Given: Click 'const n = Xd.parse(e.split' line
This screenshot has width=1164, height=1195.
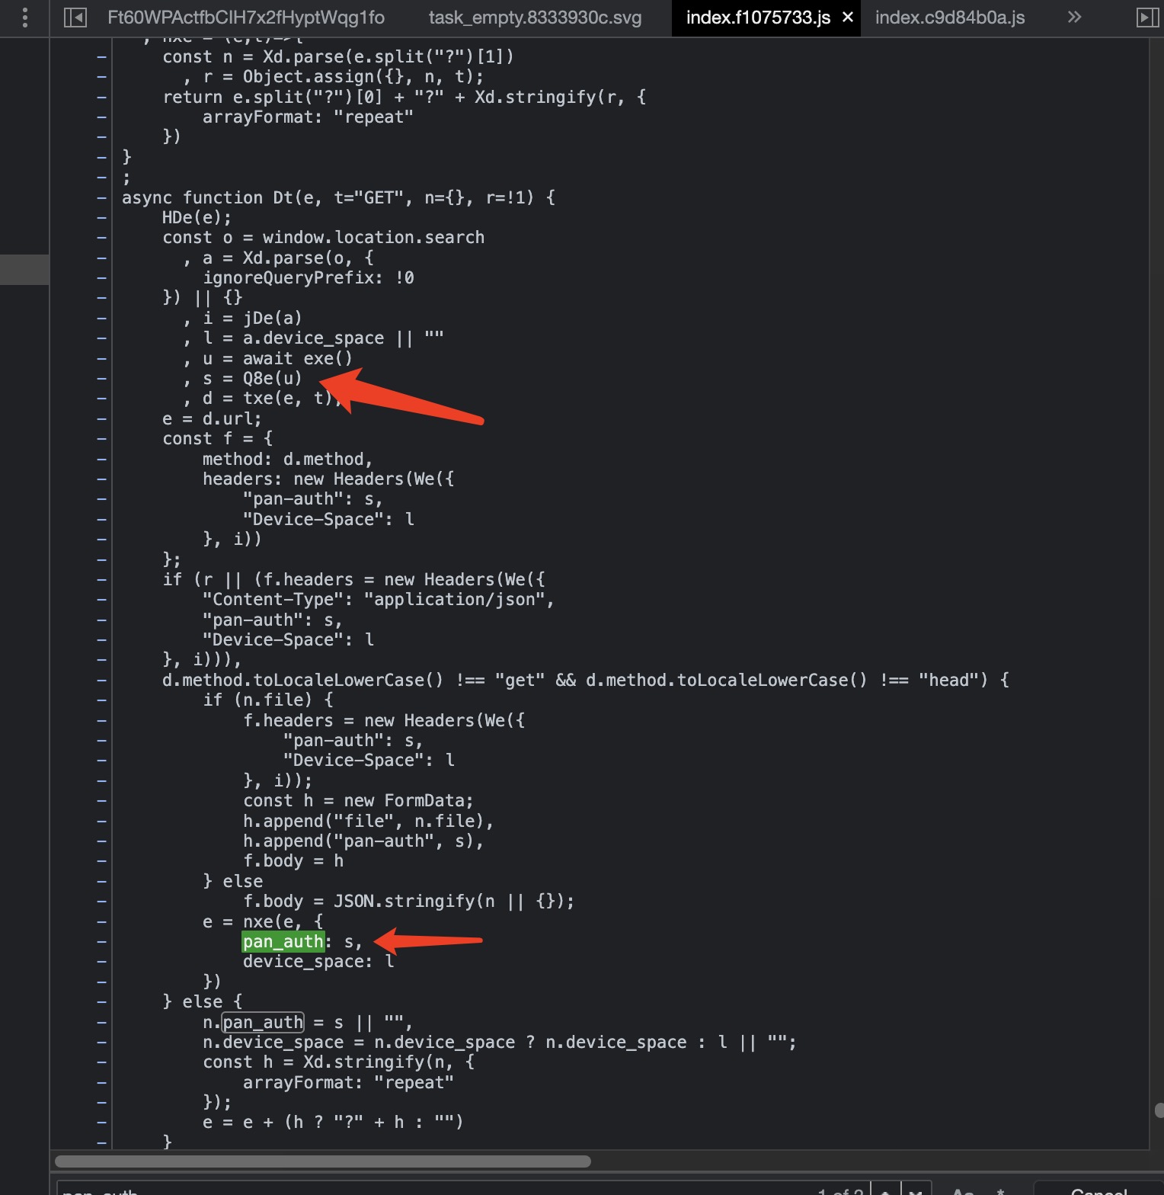Looking at the screenshot, I should pyautogui.click(x=338, y=56).
